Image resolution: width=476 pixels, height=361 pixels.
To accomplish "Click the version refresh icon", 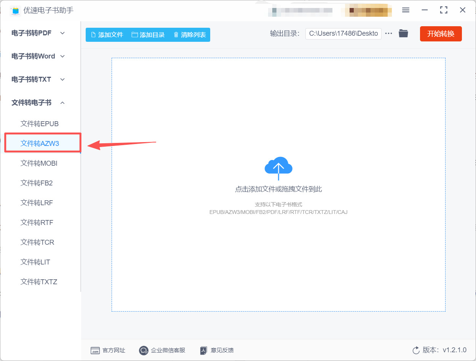I will tap(416, 350).
